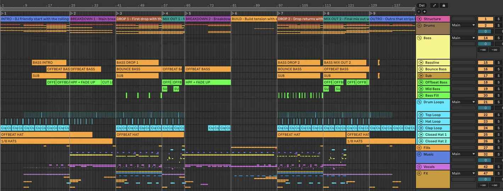Image resolution: width=503 pixels, height=191 pixels.
Task: Click locator marker 3 in the scrub area
Action: click(118, 13)
